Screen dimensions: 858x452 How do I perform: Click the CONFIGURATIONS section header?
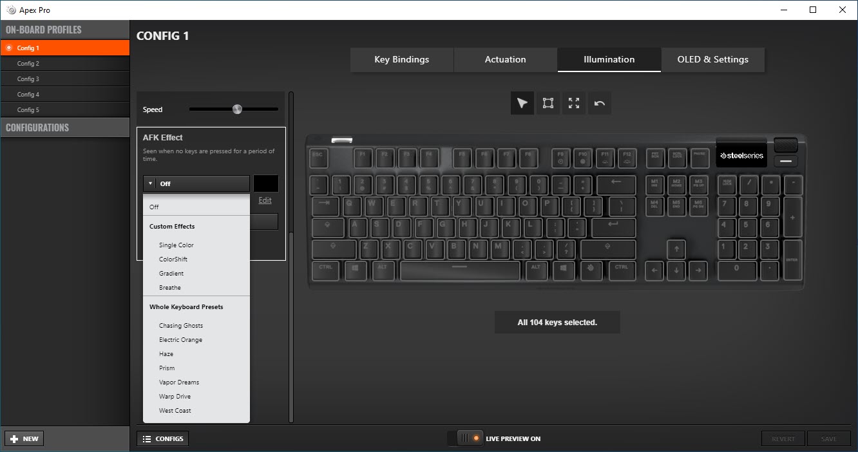pos(65,127)
